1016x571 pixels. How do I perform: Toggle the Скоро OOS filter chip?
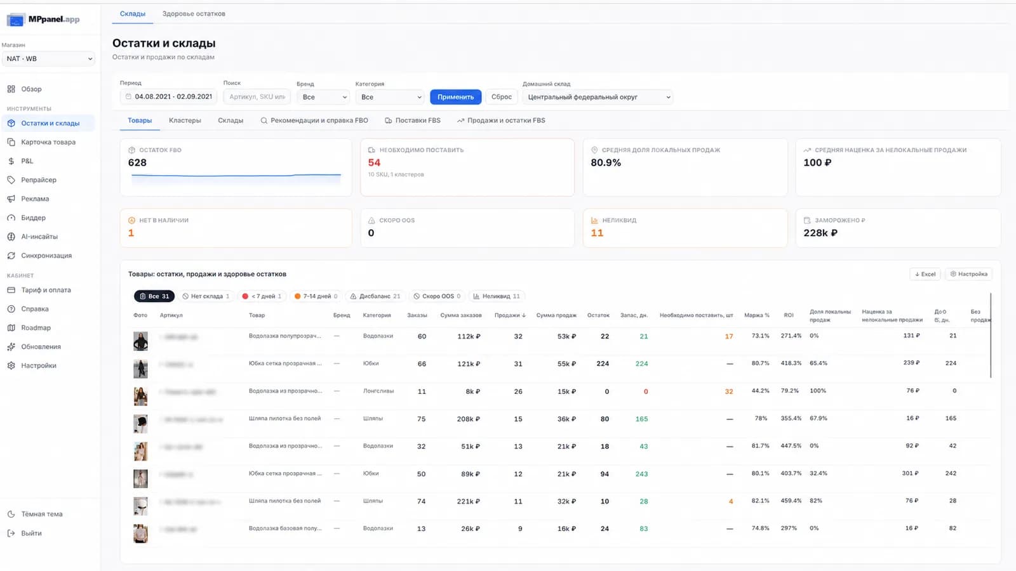point(437,296)
